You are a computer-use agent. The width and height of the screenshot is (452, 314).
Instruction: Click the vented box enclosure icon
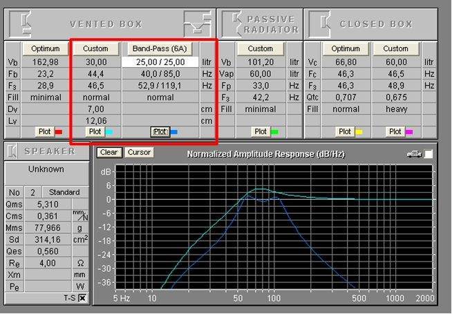click(x=23, y=24)
